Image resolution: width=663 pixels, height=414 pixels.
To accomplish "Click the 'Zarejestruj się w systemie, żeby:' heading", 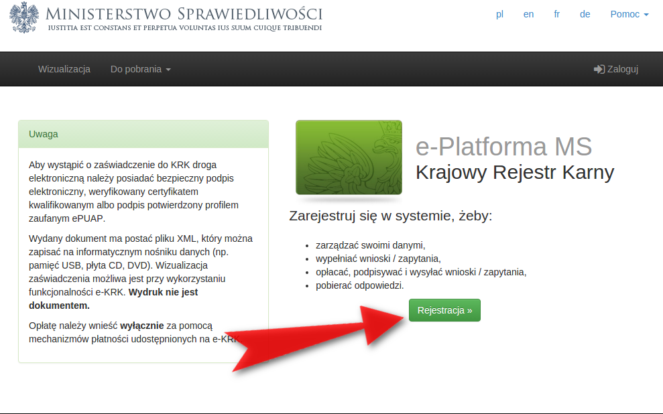I will pos(391,216).
